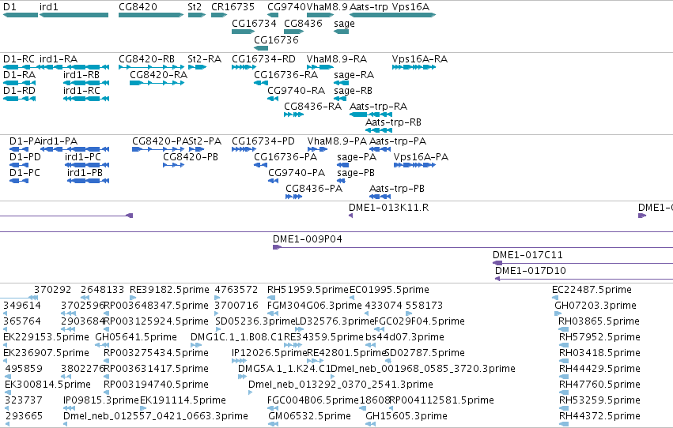Viewport: 673px width, 428px height.
Task: Select the D1 gene feature
Action: [21, 15]
